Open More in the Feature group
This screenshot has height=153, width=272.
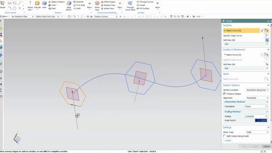89,6
